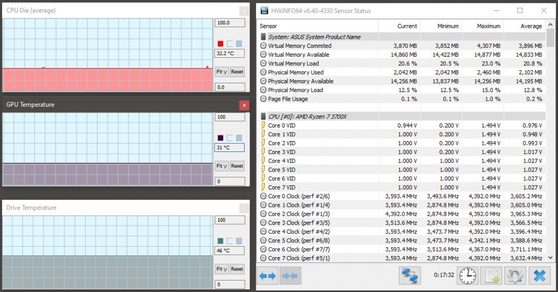The image size is (558, 292).
Task: Click the light-blue swatch in CPU Die graph
Action: click(239, 44)
